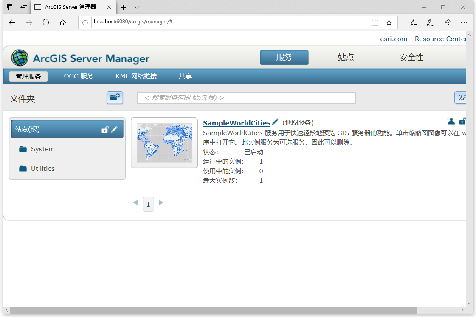The height and width of the screenshot is (317, 476).
Task: Toggle reading view icon
Action: pyautogui.click(x=375, y=23)
